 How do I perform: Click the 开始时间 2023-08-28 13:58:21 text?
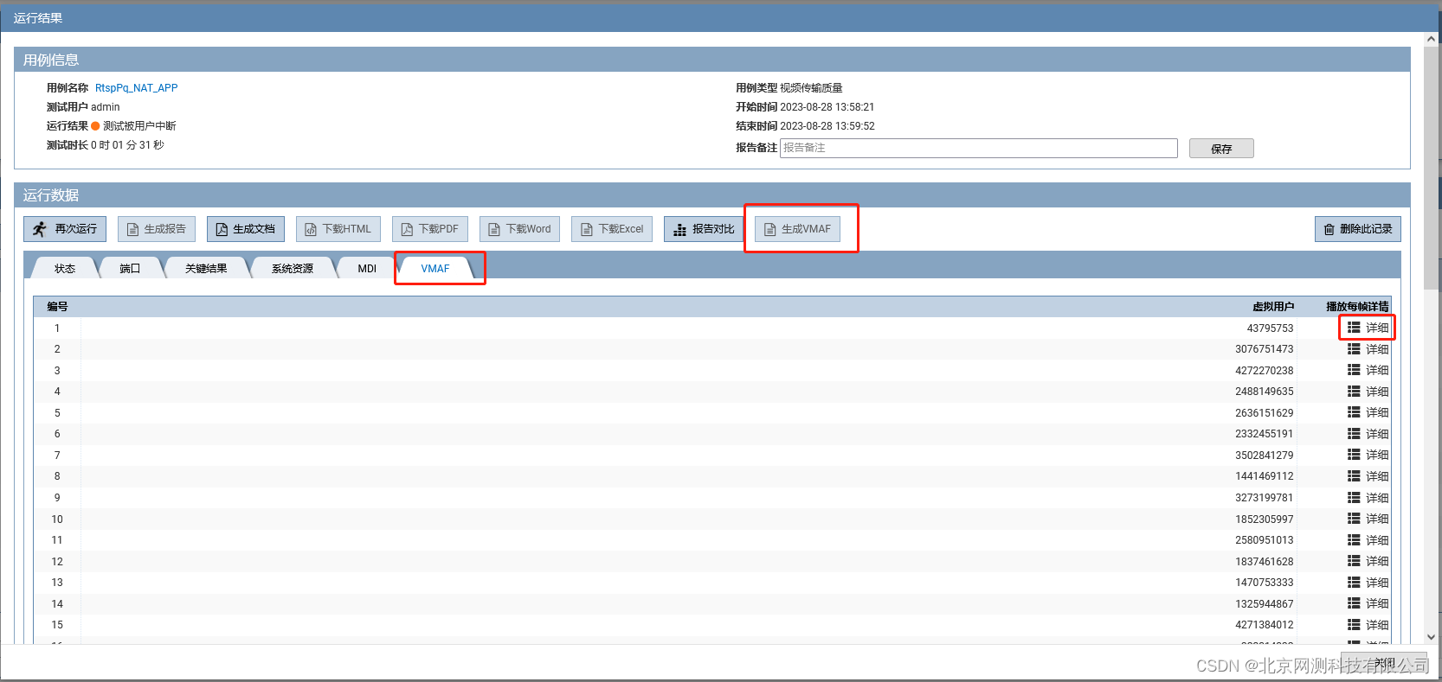pyautogui.click(x=805, y=107)
